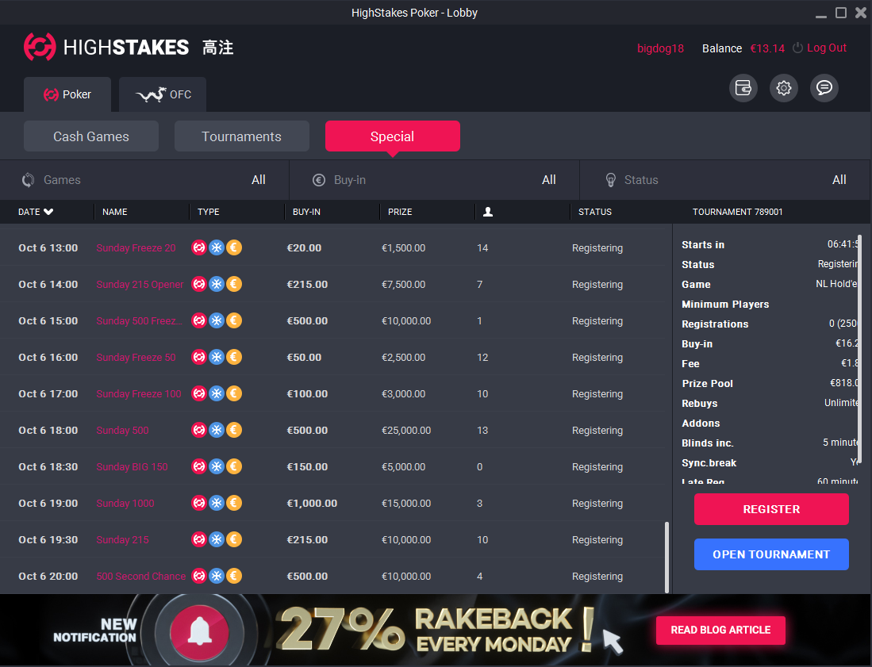Click blue freezeout icon in Sunday BIG 150 row

point(217,466)
